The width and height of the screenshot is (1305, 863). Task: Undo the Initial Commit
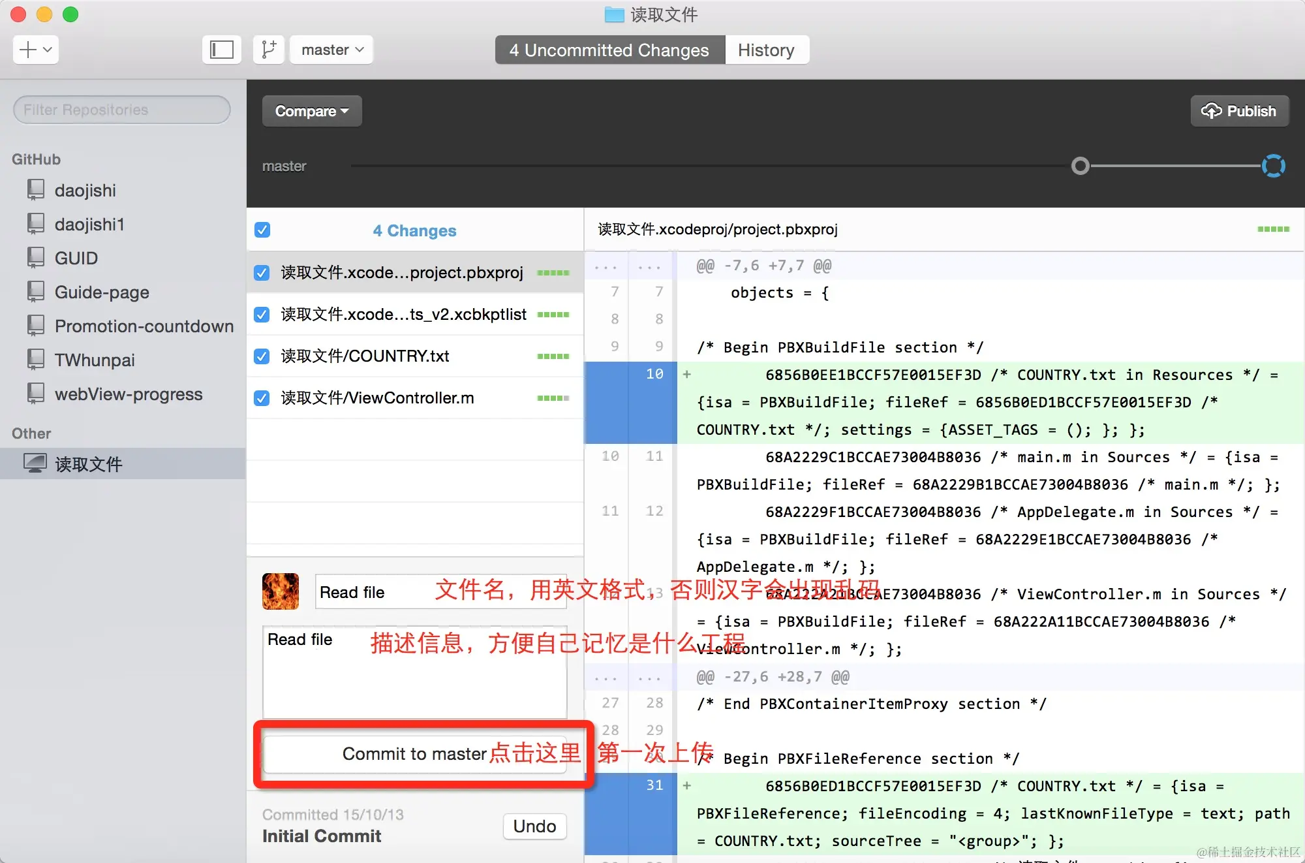[534, 826]
